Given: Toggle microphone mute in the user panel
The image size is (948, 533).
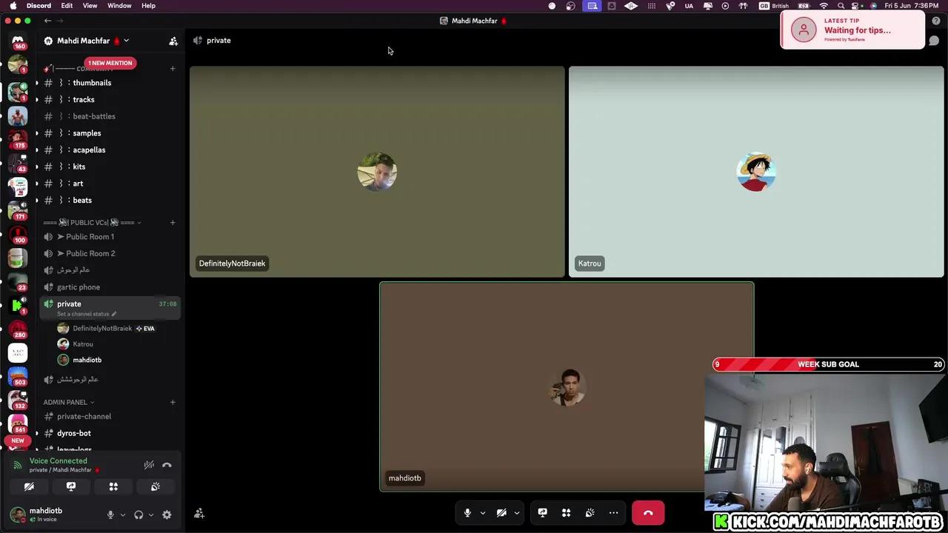Looking at the screenshot, I should tap(110, 514).
